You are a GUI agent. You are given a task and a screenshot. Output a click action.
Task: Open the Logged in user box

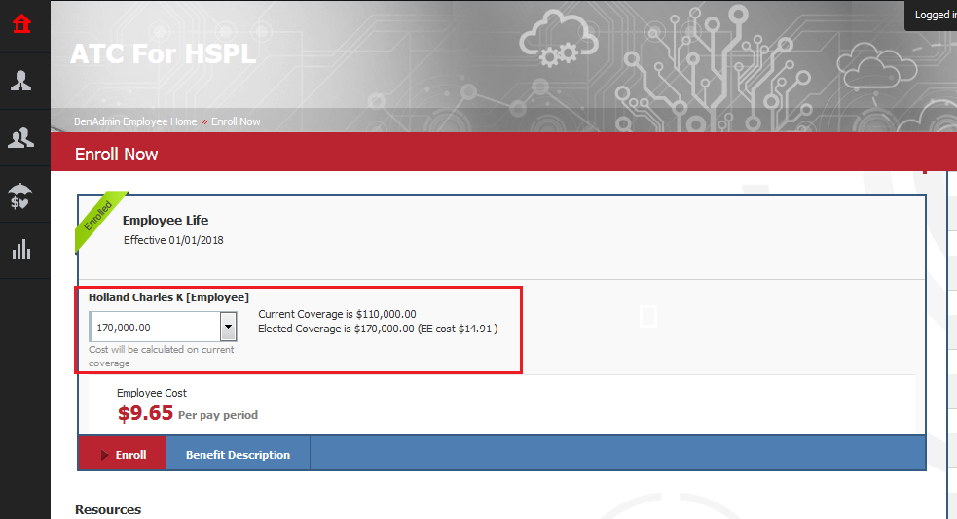click(933, 16)
